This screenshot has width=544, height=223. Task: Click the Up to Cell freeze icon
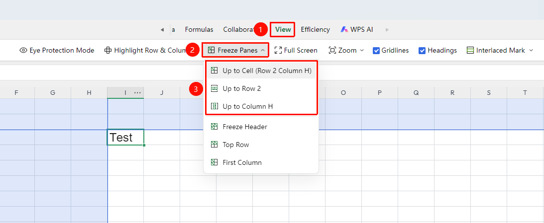pos(215,71)
